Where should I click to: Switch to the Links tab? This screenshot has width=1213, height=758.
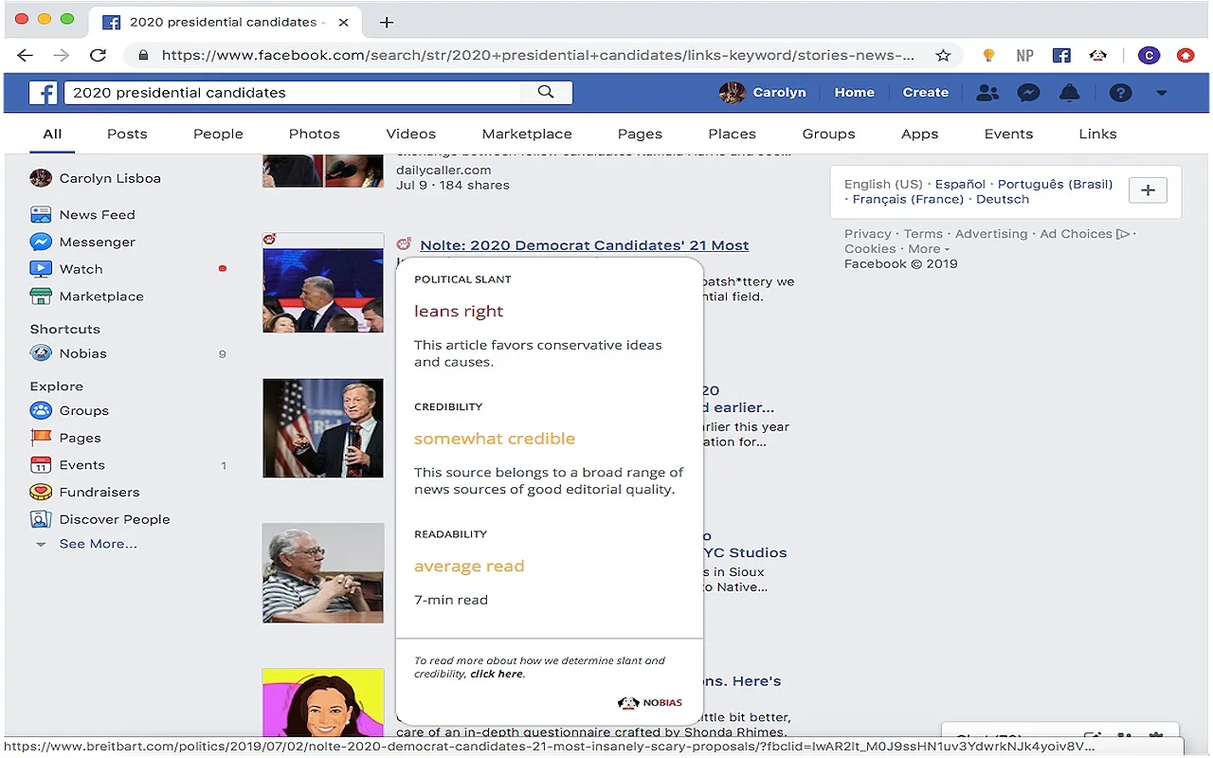coord(1097,134)
